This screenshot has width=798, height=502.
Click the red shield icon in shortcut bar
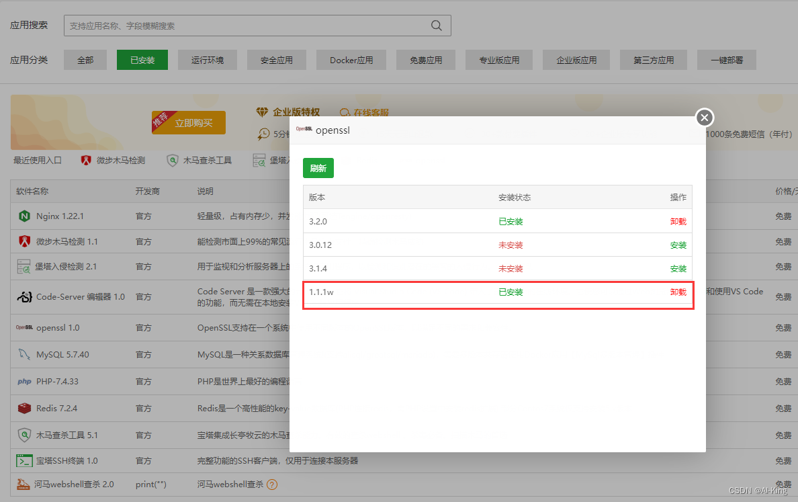point(86,161)
